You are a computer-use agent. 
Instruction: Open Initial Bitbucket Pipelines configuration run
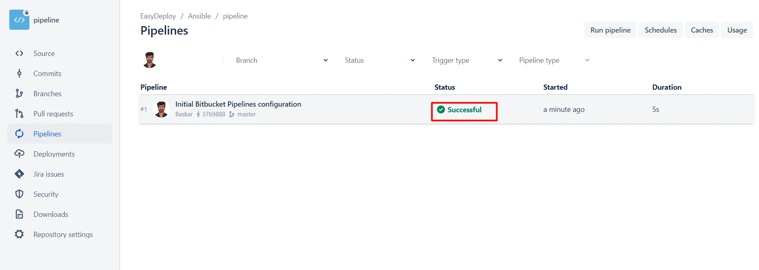(x=238, y=104)
